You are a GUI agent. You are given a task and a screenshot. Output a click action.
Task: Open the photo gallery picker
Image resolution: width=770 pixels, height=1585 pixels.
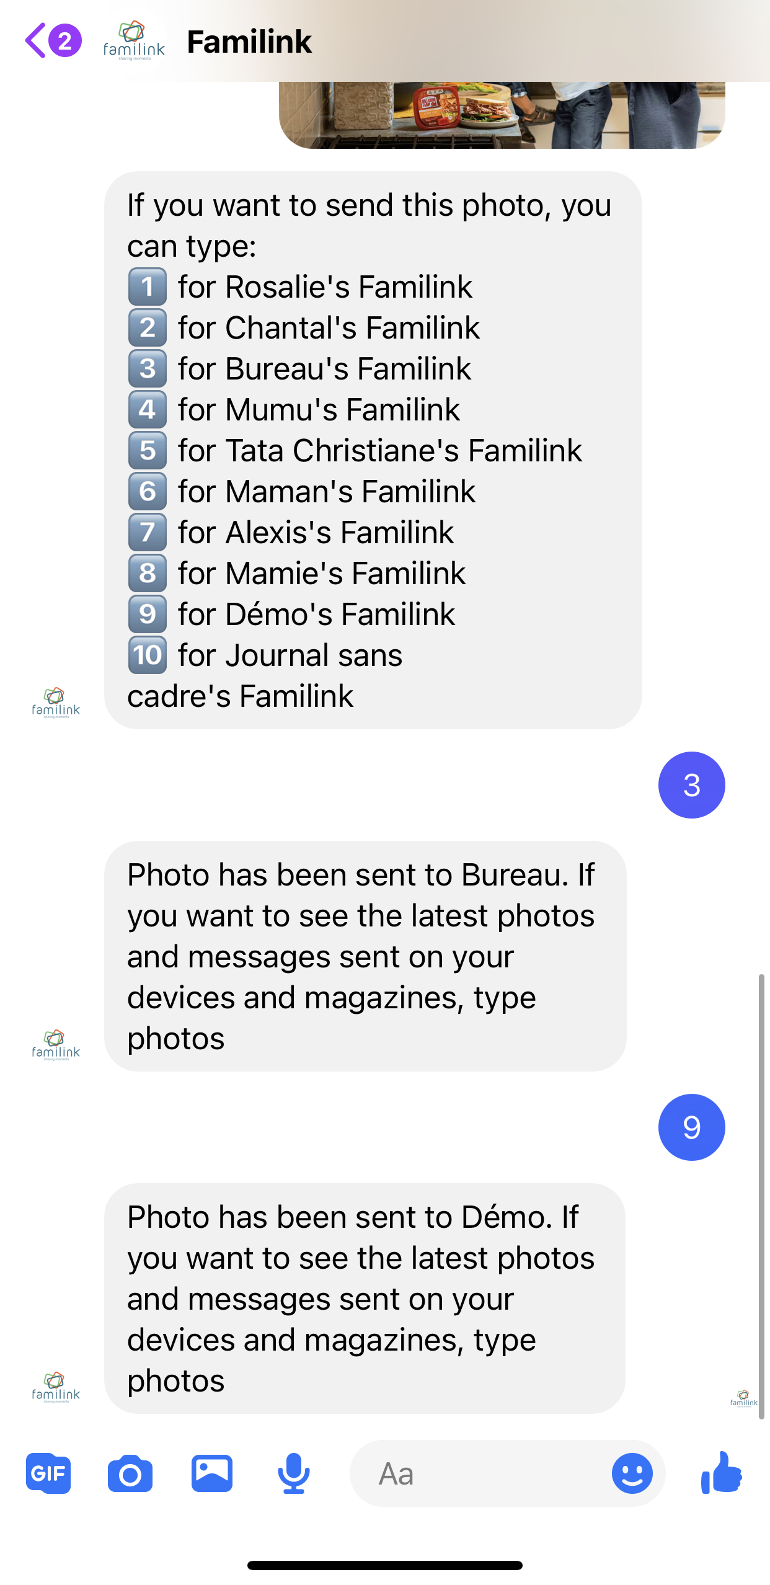(x=212, y=1473)
